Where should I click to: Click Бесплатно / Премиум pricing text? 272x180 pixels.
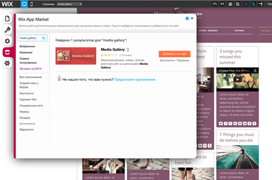coord(174,60)
